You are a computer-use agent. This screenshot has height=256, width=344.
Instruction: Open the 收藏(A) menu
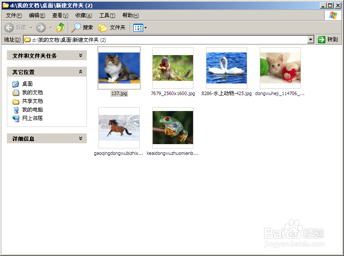83,15
